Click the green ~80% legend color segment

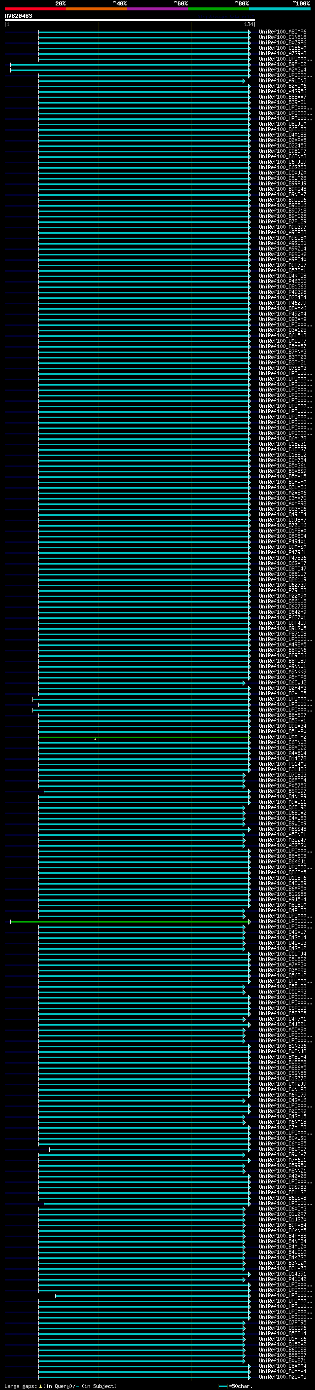[x=219, y=9]
